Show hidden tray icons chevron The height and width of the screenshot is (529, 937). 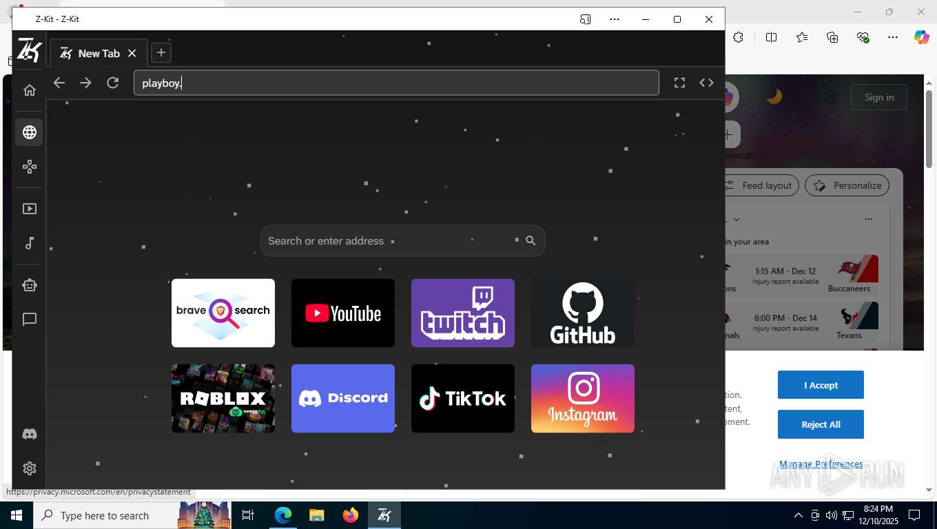coord(799,515)
